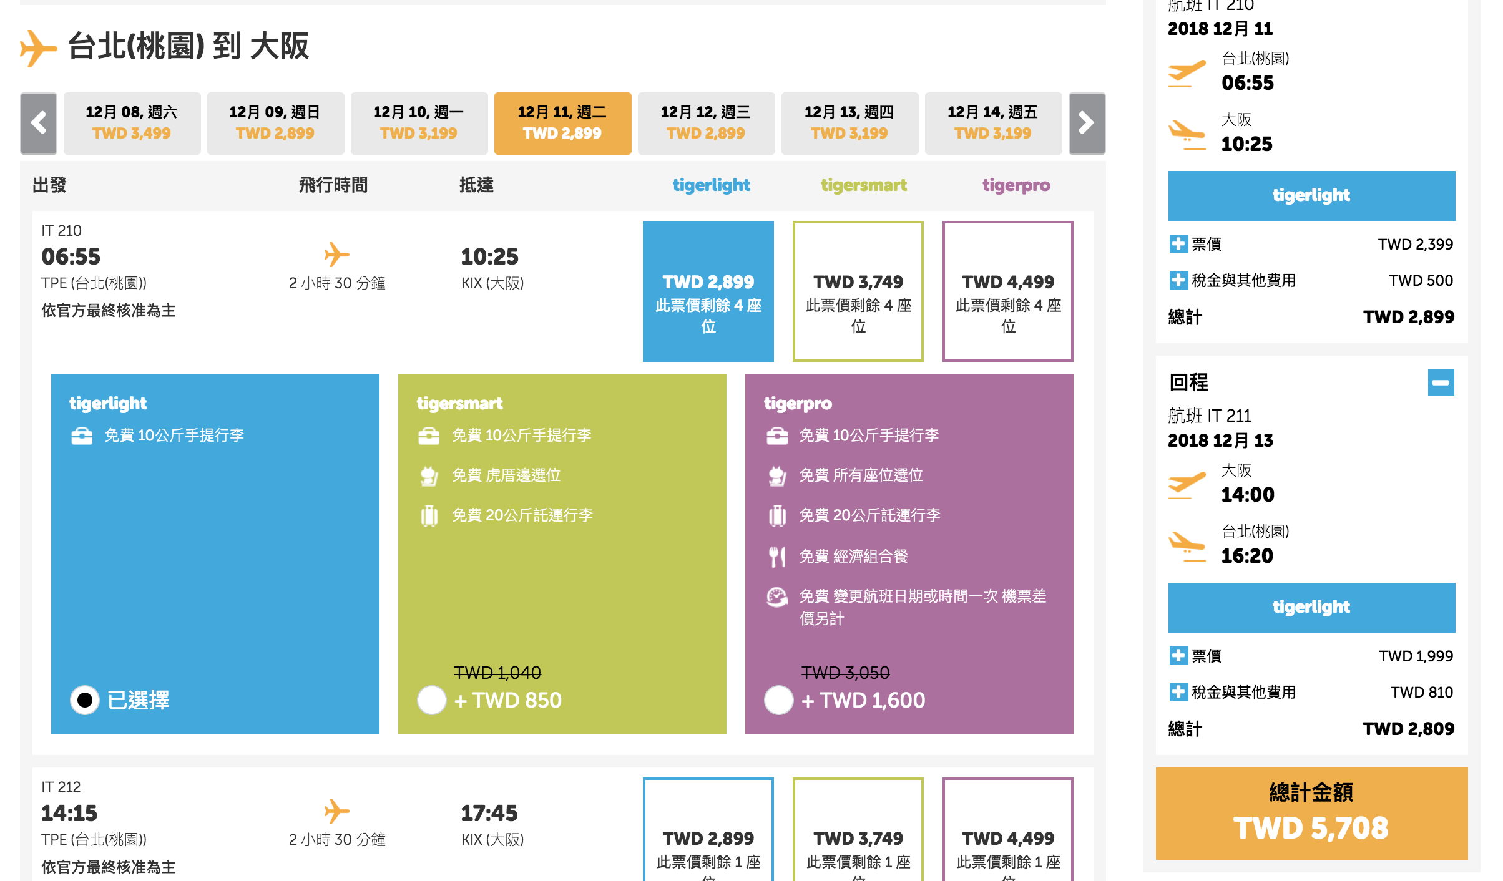The width and height of the screenshot is (1503, 881).
Task: Click return departure plane icon at 14:00
Action: (x=1187, y=485)
